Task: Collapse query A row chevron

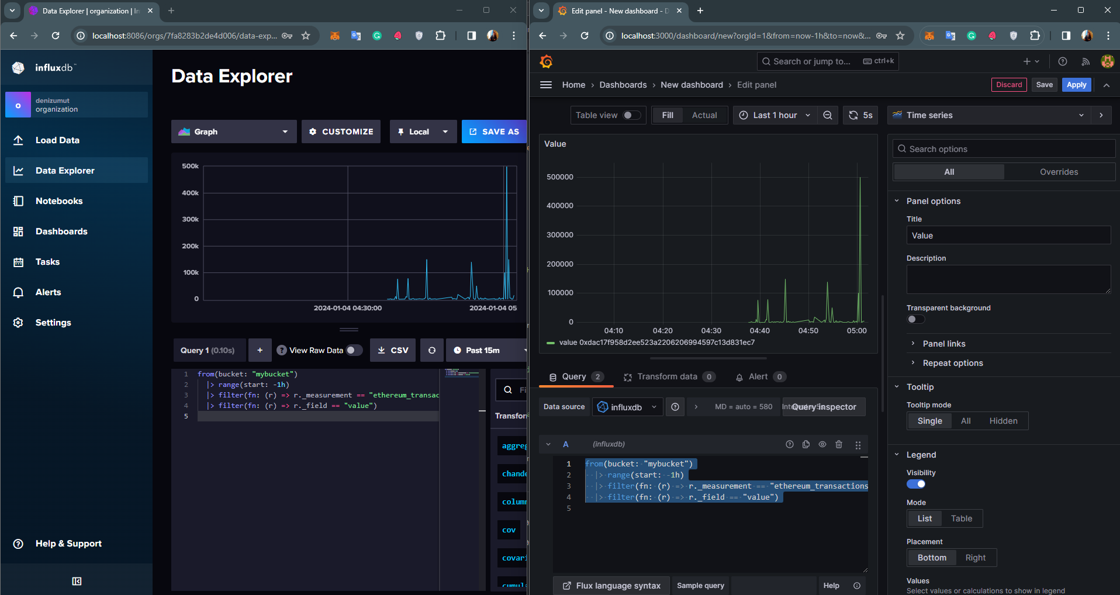Action: [548, 444]
